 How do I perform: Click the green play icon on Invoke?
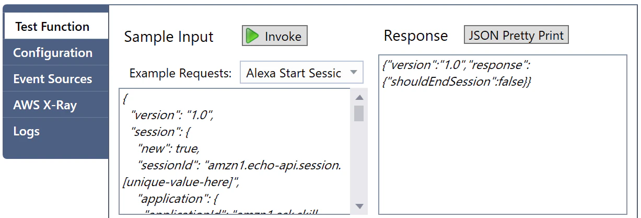pos(253,36)
